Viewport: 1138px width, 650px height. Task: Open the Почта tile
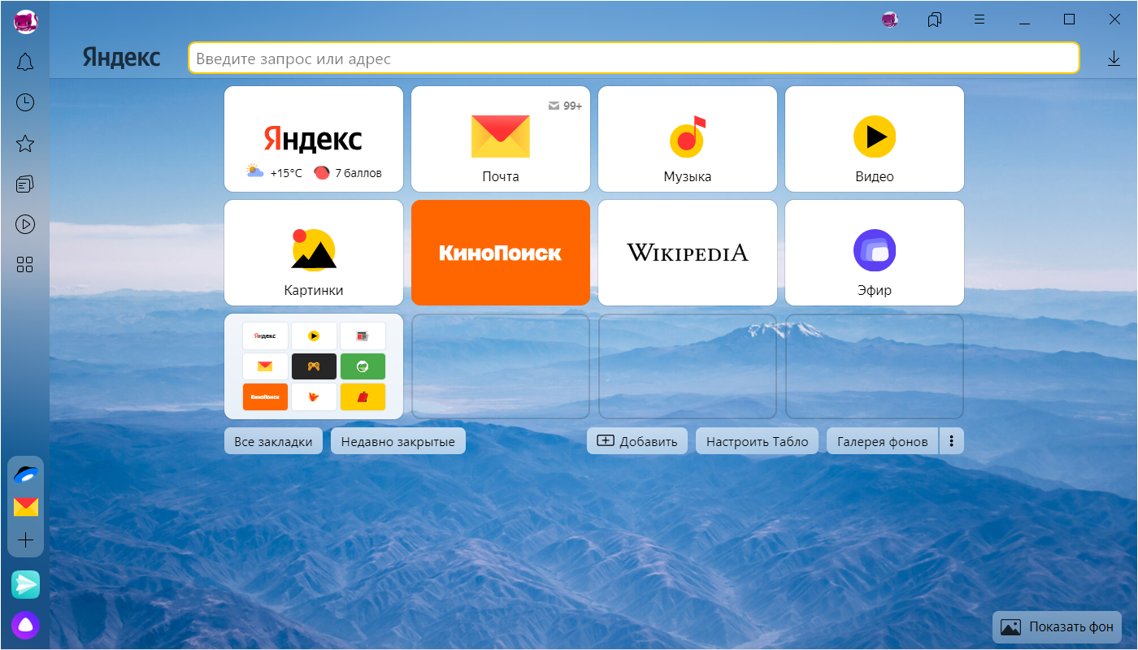pyautogui.click(x=501, y=139)
